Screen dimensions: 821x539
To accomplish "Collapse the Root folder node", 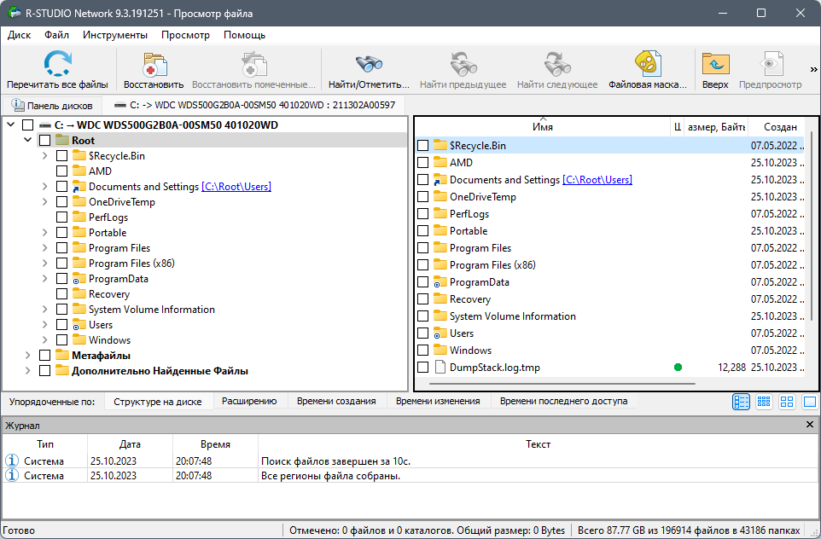I will [x=28, y=140].
